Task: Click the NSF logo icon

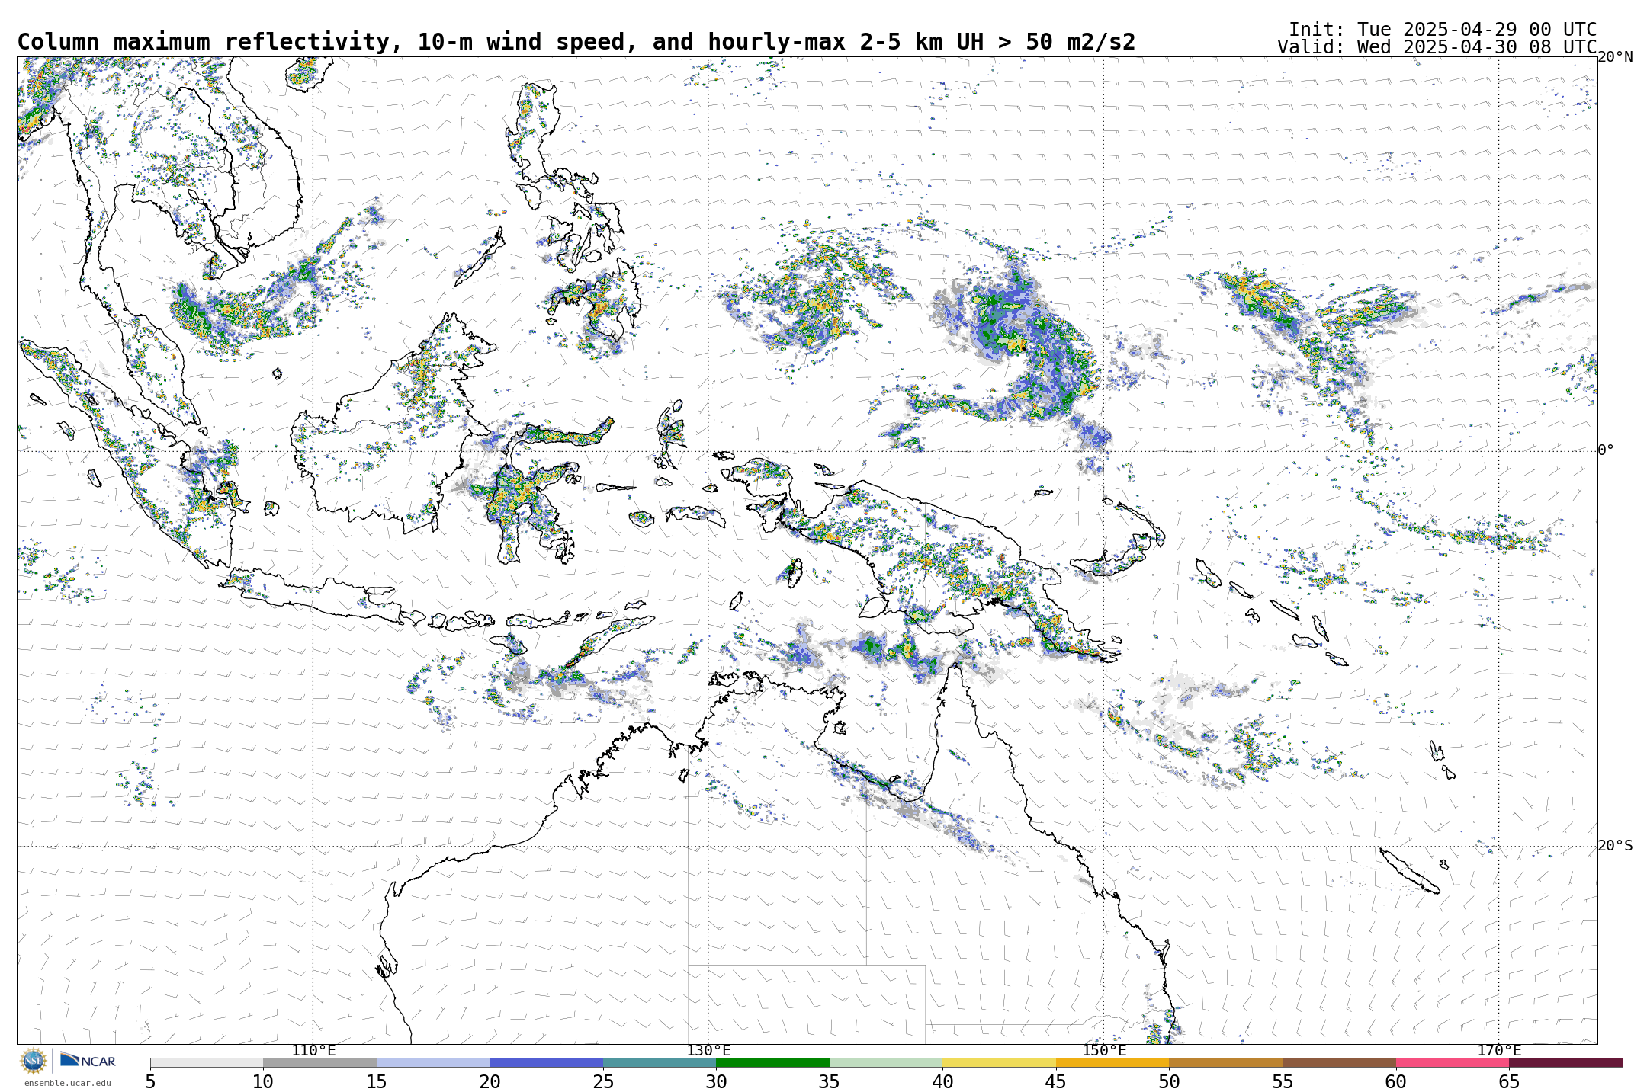Action: tap(34, 1060)
